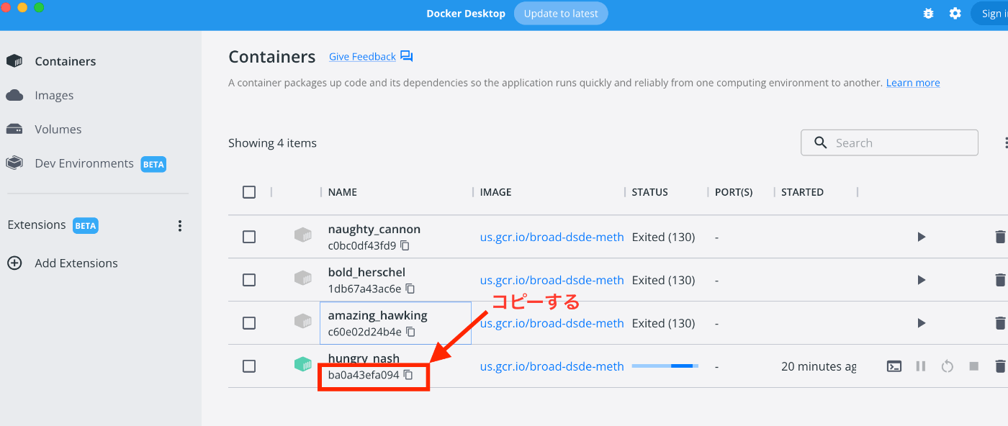Sort by the IMAGE column header
The width and height of the screenshot is (1008, 426).
click(x=496, y=192)
